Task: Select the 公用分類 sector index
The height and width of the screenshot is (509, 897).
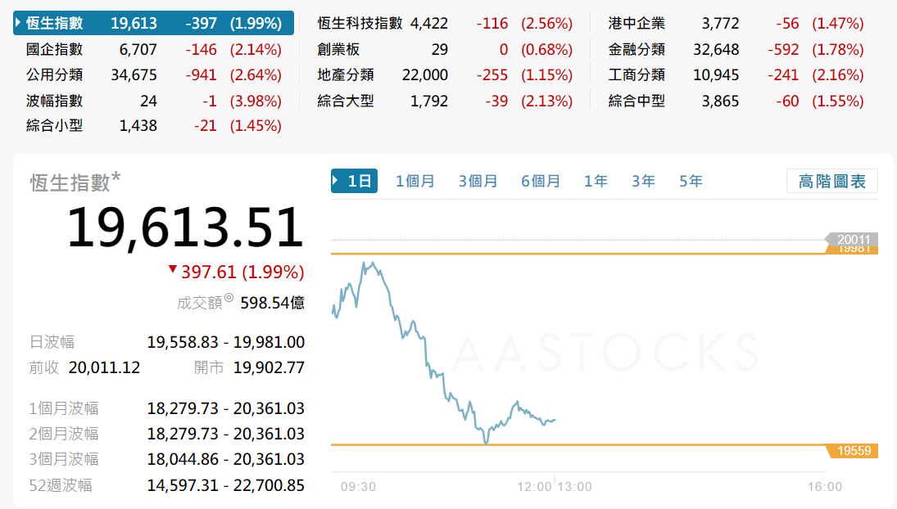Action: pyautogui.click(x=55, y=75)
